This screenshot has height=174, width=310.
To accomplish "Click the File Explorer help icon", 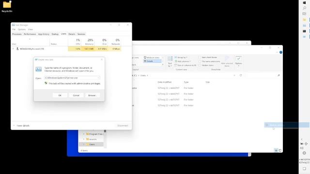I will (281, 52).
